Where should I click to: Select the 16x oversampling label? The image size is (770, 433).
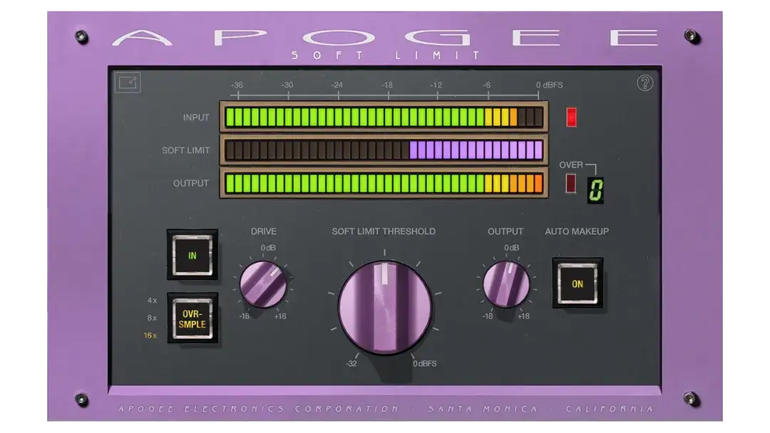tap(150, 335)
